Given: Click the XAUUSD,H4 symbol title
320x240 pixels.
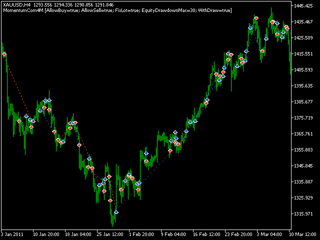Looking at the screenshot, I should (16, 4).
